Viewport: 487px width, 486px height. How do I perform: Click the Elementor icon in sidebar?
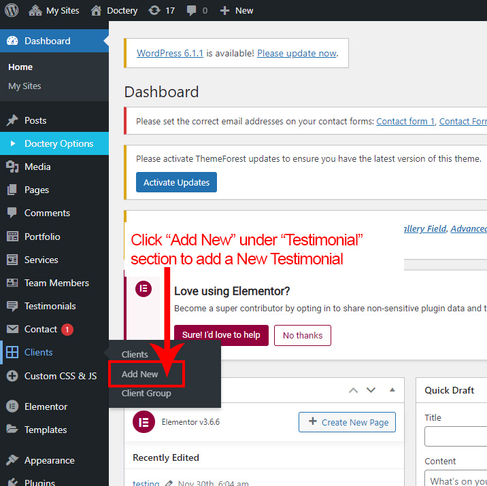coord(12,406)
